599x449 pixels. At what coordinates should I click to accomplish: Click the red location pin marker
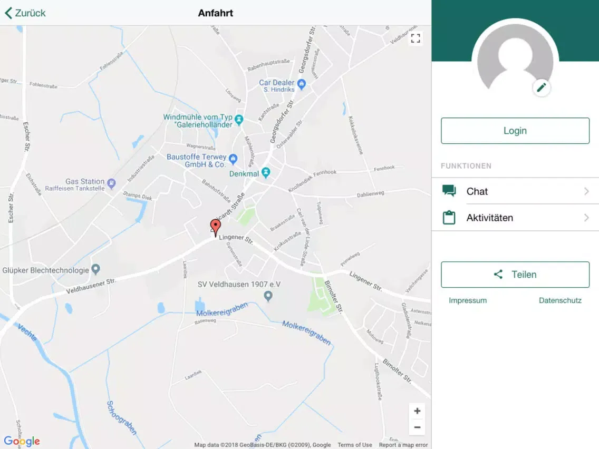pyautogui.click(x=216, y=228)
